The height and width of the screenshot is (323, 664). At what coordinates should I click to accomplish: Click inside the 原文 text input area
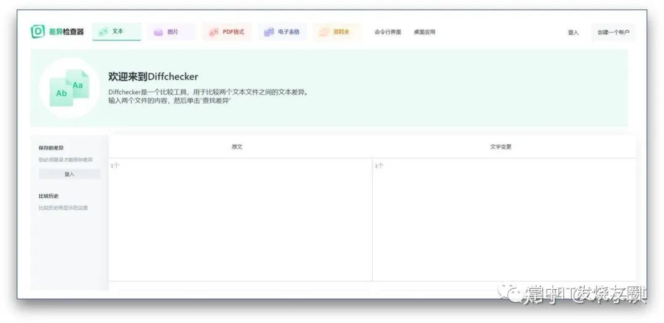pos(240,219)
